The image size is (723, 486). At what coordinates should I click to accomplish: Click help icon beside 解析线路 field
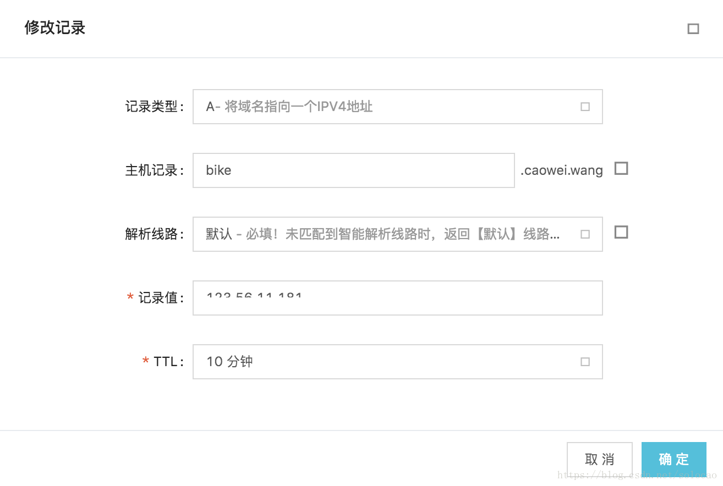pyautogui.click(x=621, y=232)
